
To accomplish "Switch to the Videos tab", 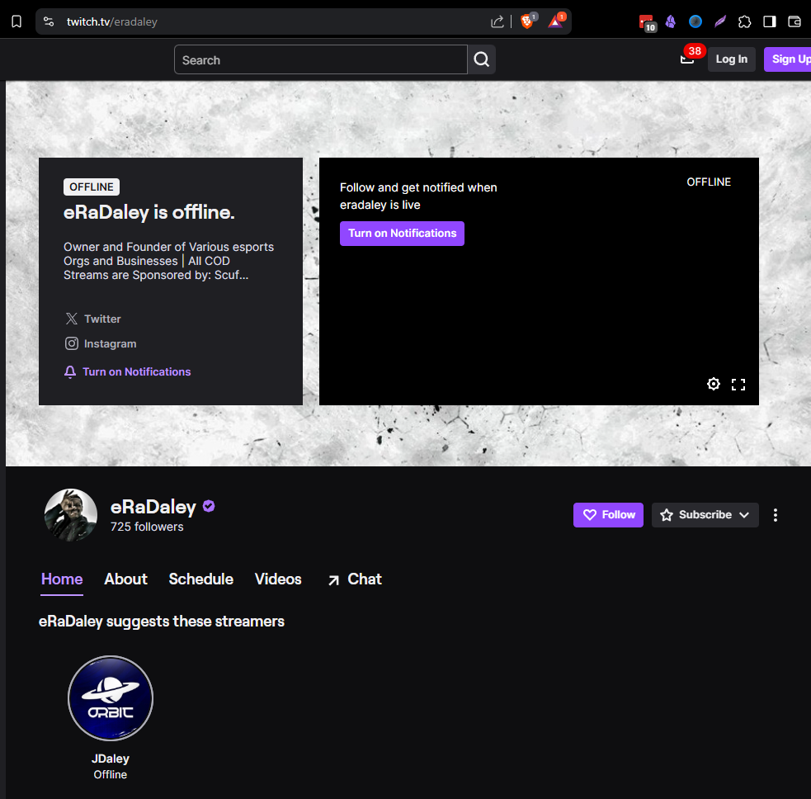I will [x=278, y=579].
